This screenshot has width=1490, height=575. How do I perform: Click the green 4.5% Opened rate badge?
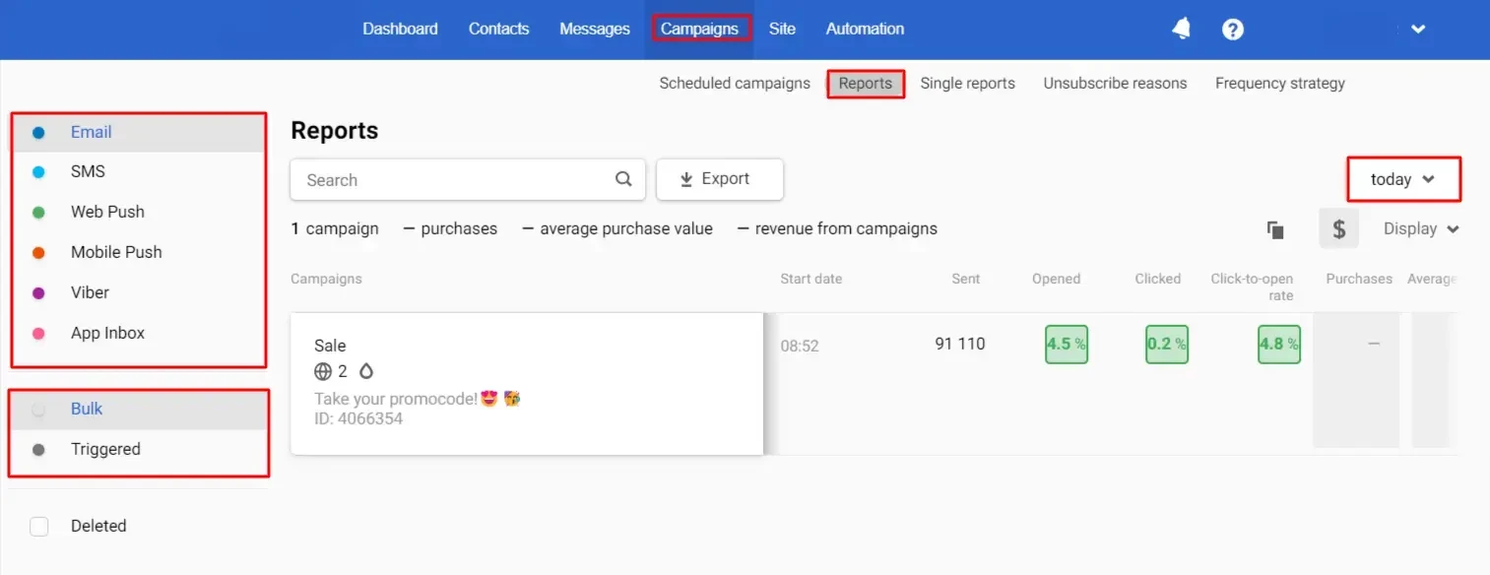click(1067, 345)
